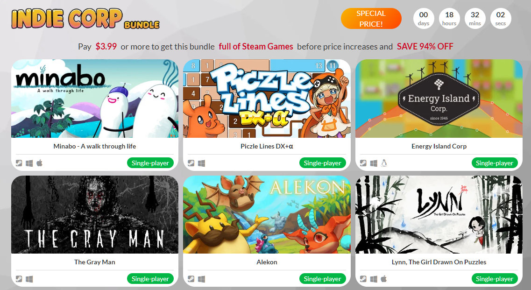Click the Apple icon under Lynn card

coord(384,279)
